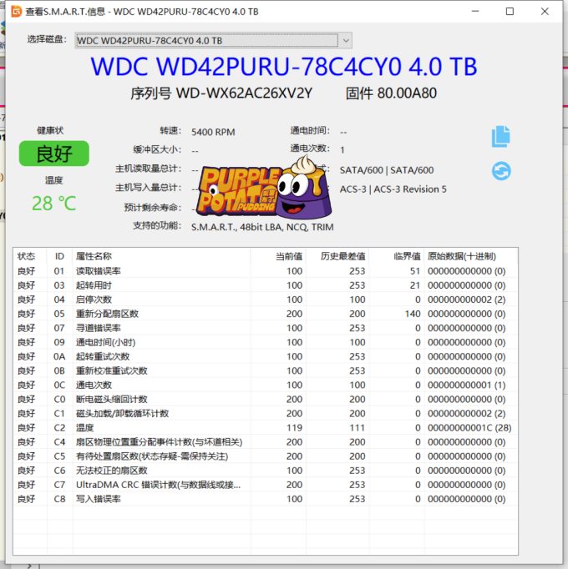This screenshot has width=568, height=569.
Task: Click the firmware text 固件 80.00A80
Action: (x=391, y=93)
